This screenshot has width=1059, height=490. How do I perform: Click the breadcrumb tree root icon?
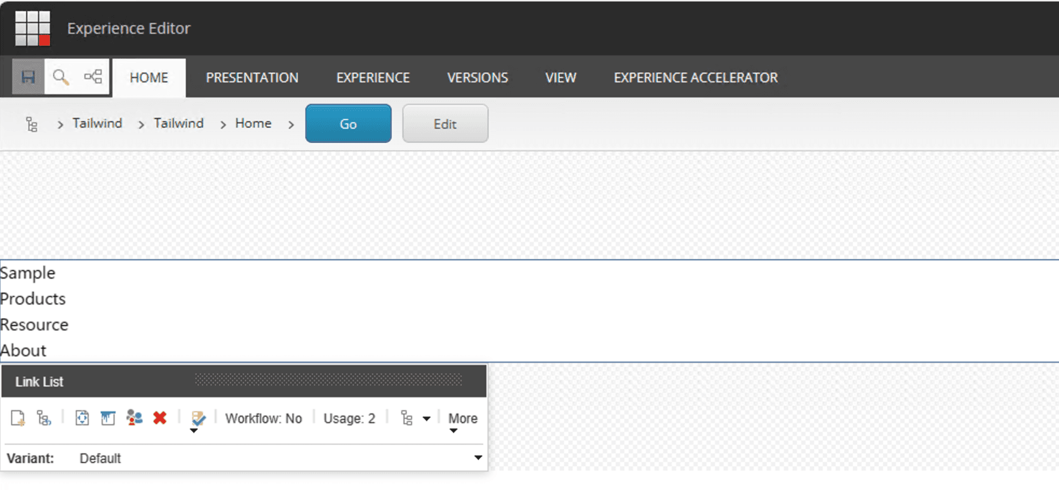(x=32, y=124)
